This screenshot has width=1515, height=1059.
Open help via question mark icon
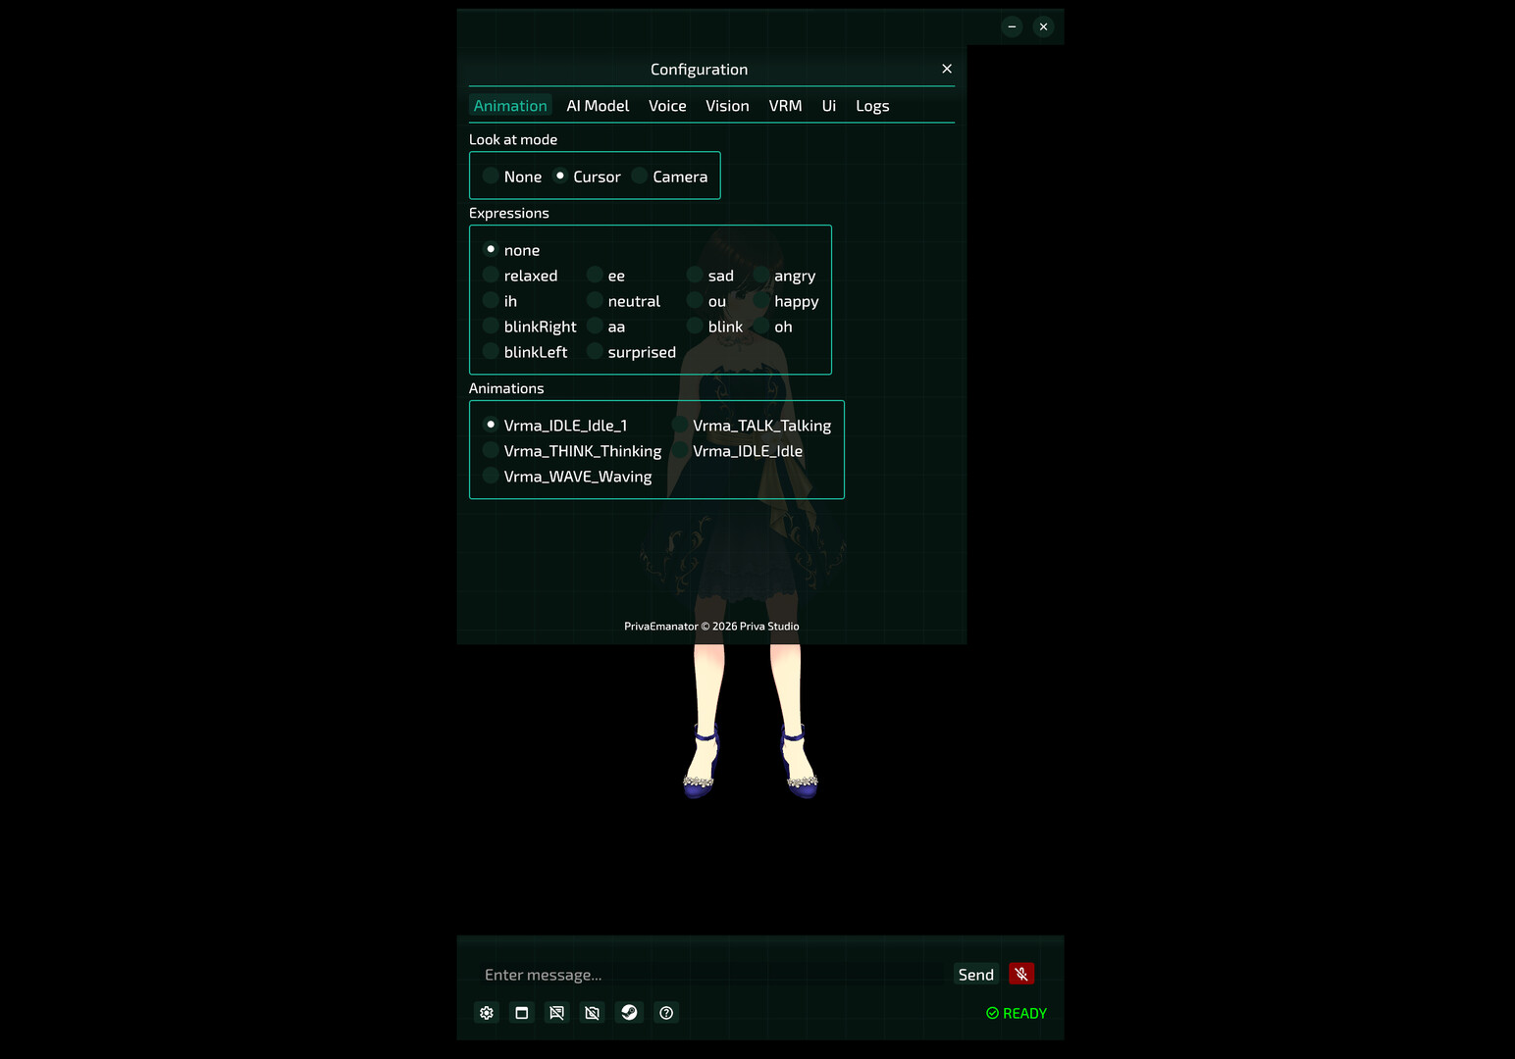click(666, 1013)
